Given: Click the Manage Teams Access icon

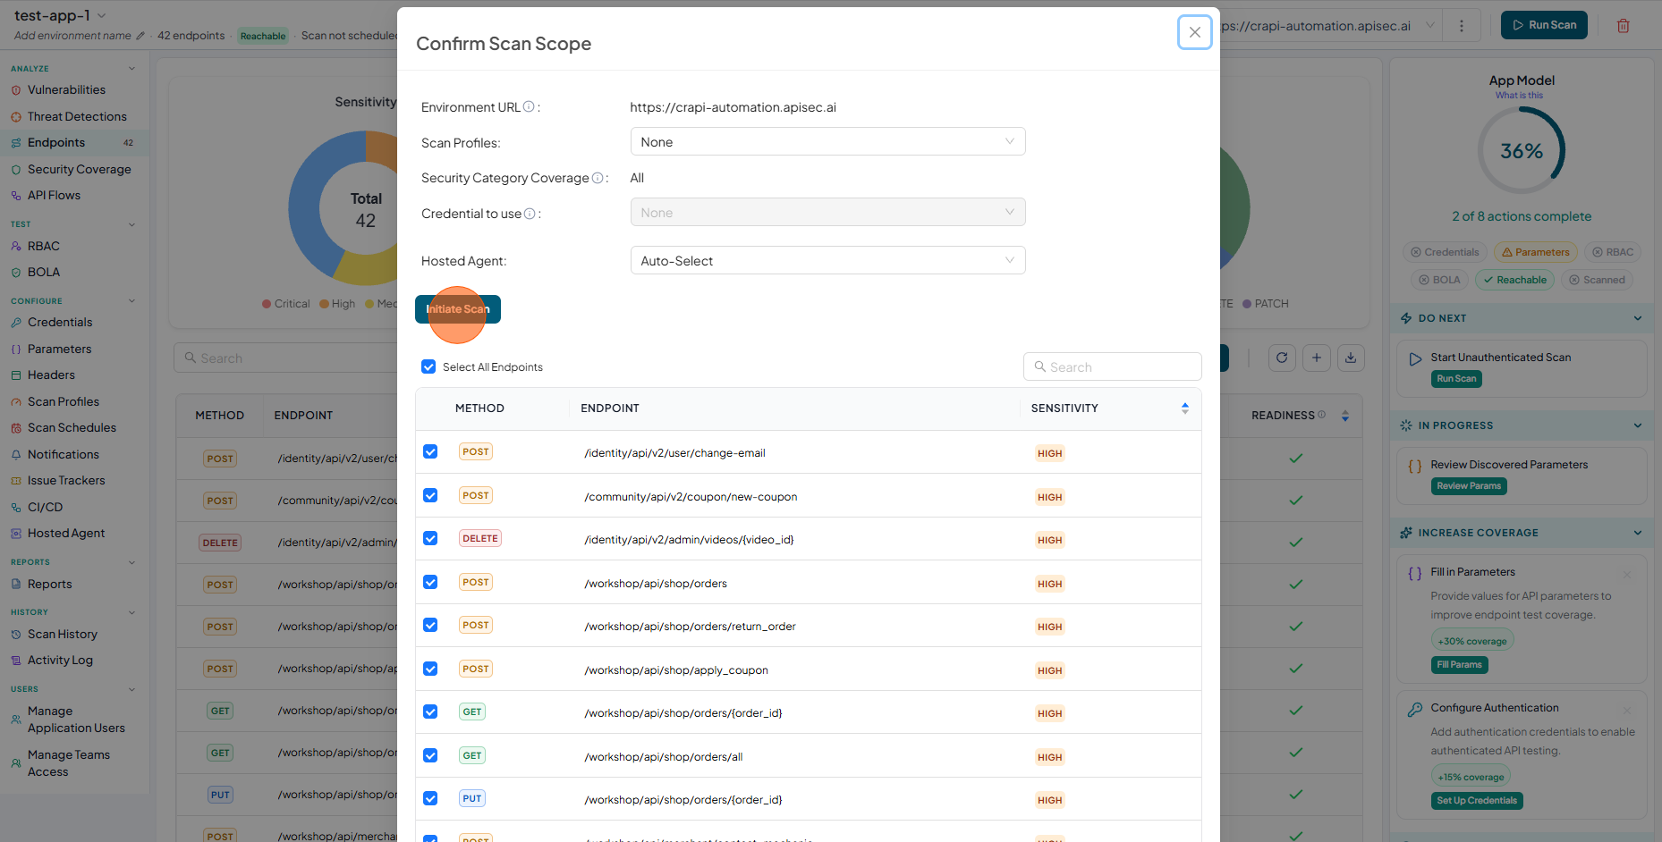Looking at the screenshot, I should point(16,763).
